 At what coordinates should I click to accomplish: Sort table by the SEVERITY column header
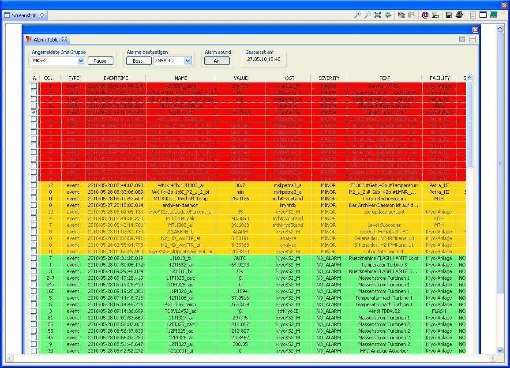coord(329,78)
